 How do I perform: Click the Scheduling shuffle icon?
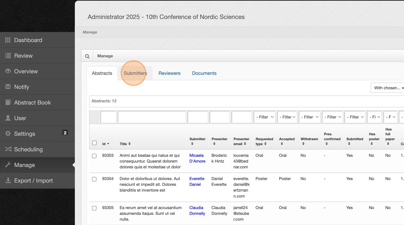[x=8, y=149]
